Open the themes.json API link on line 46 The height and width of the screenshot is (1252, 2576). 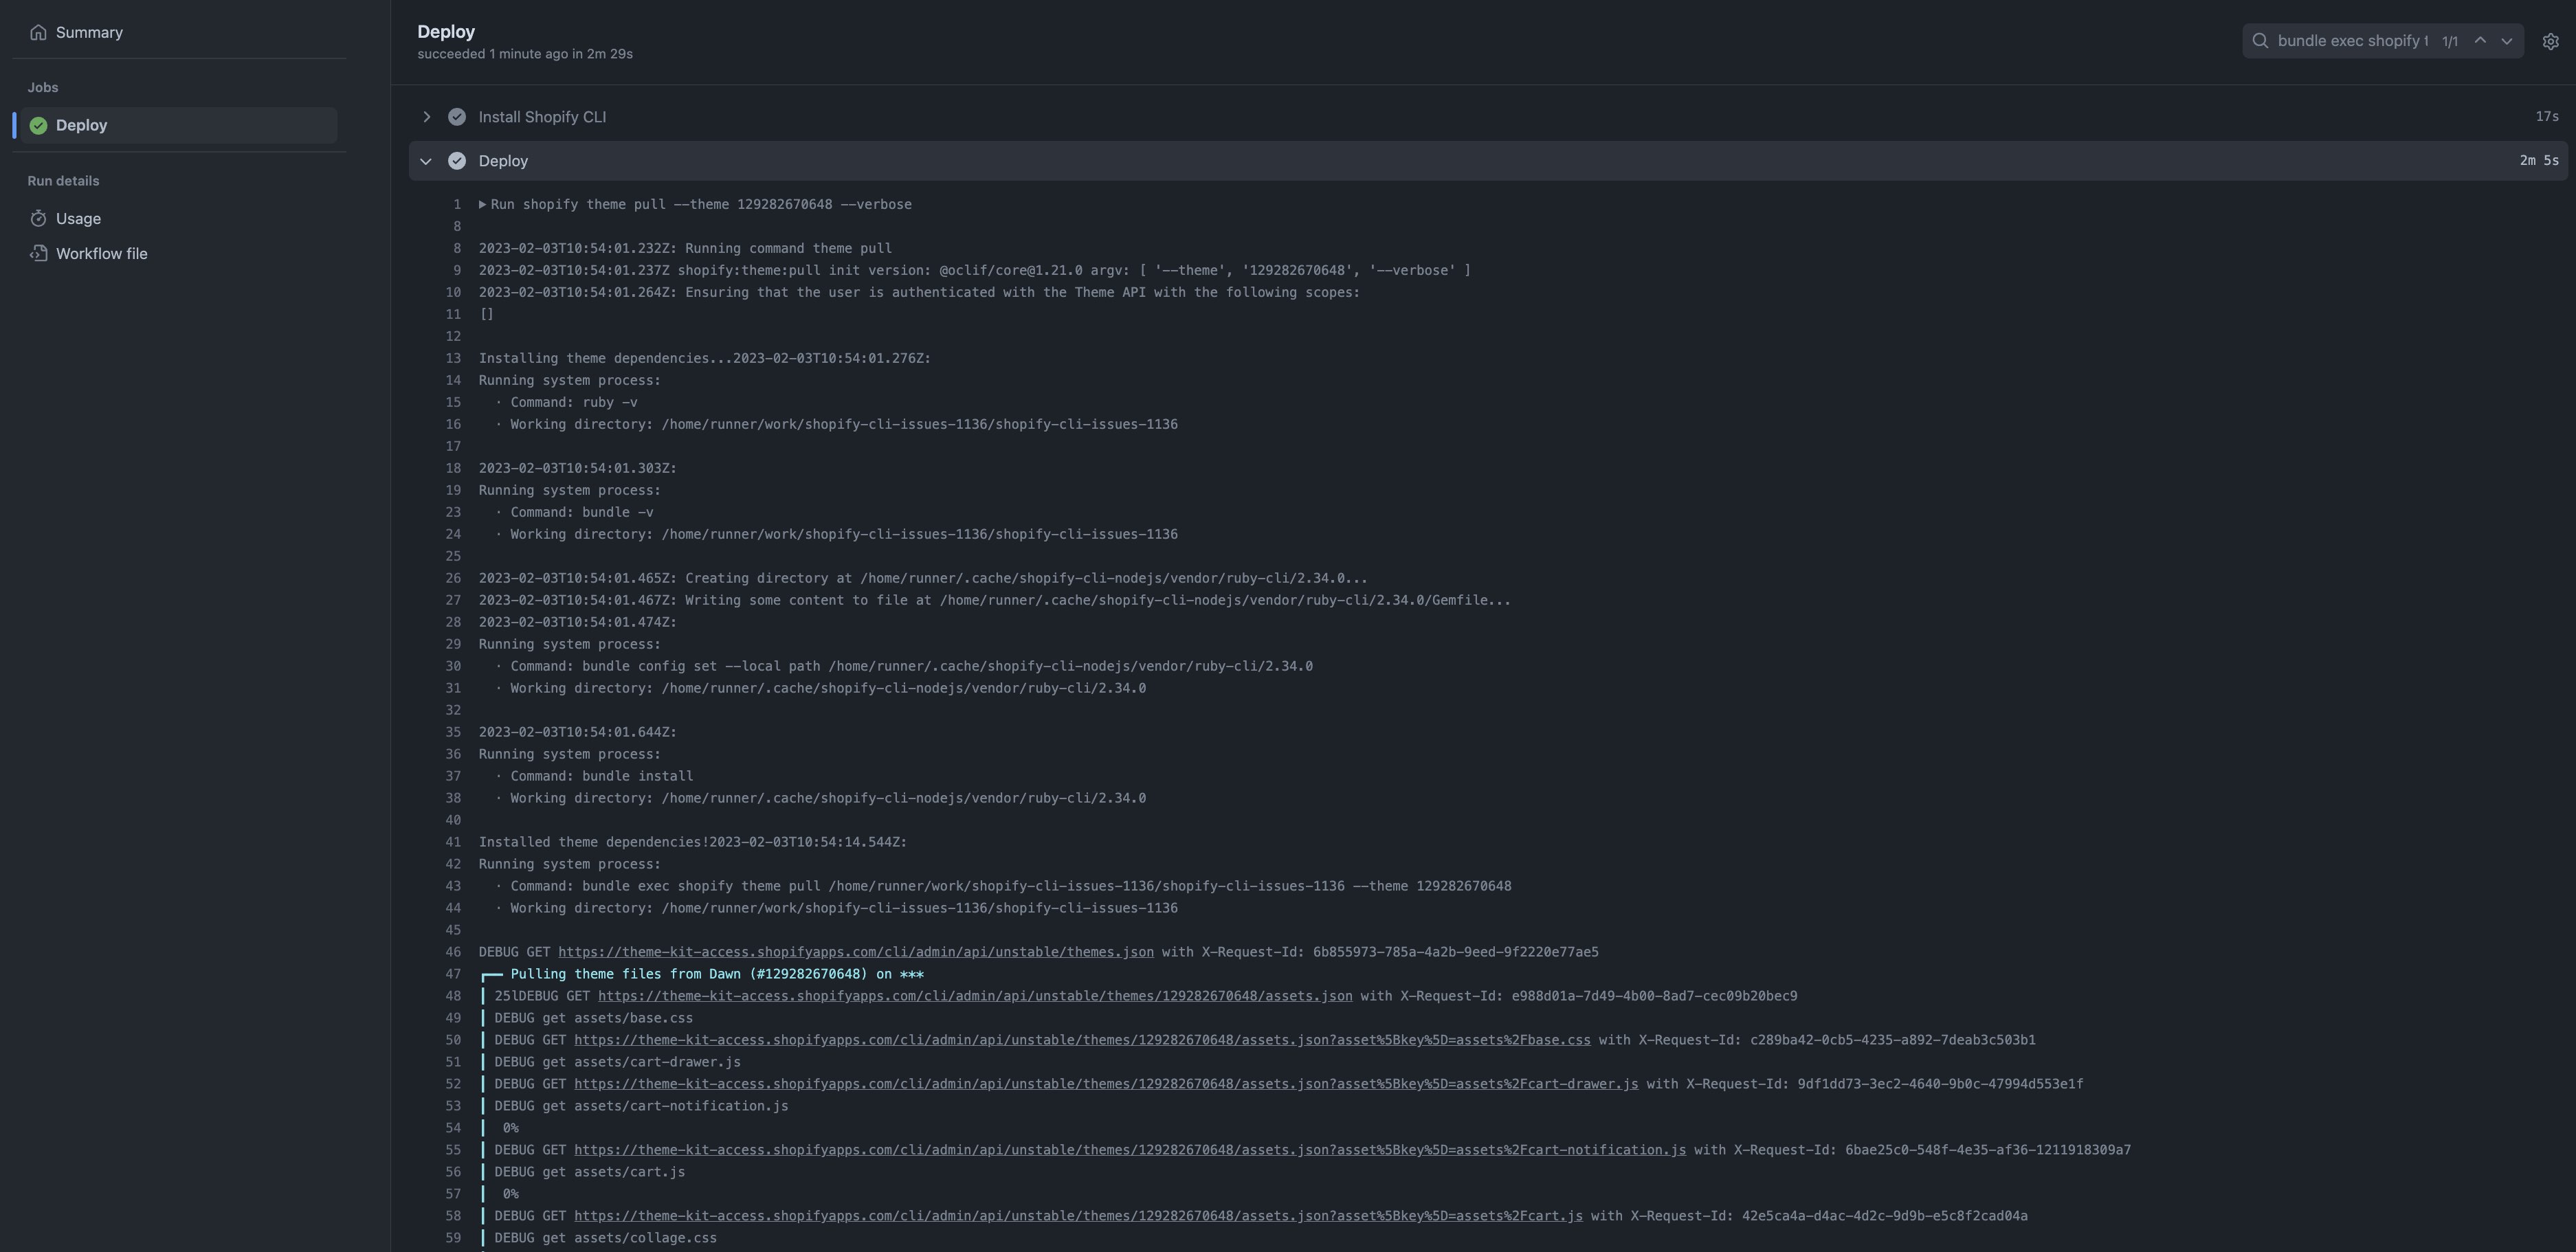855,952
